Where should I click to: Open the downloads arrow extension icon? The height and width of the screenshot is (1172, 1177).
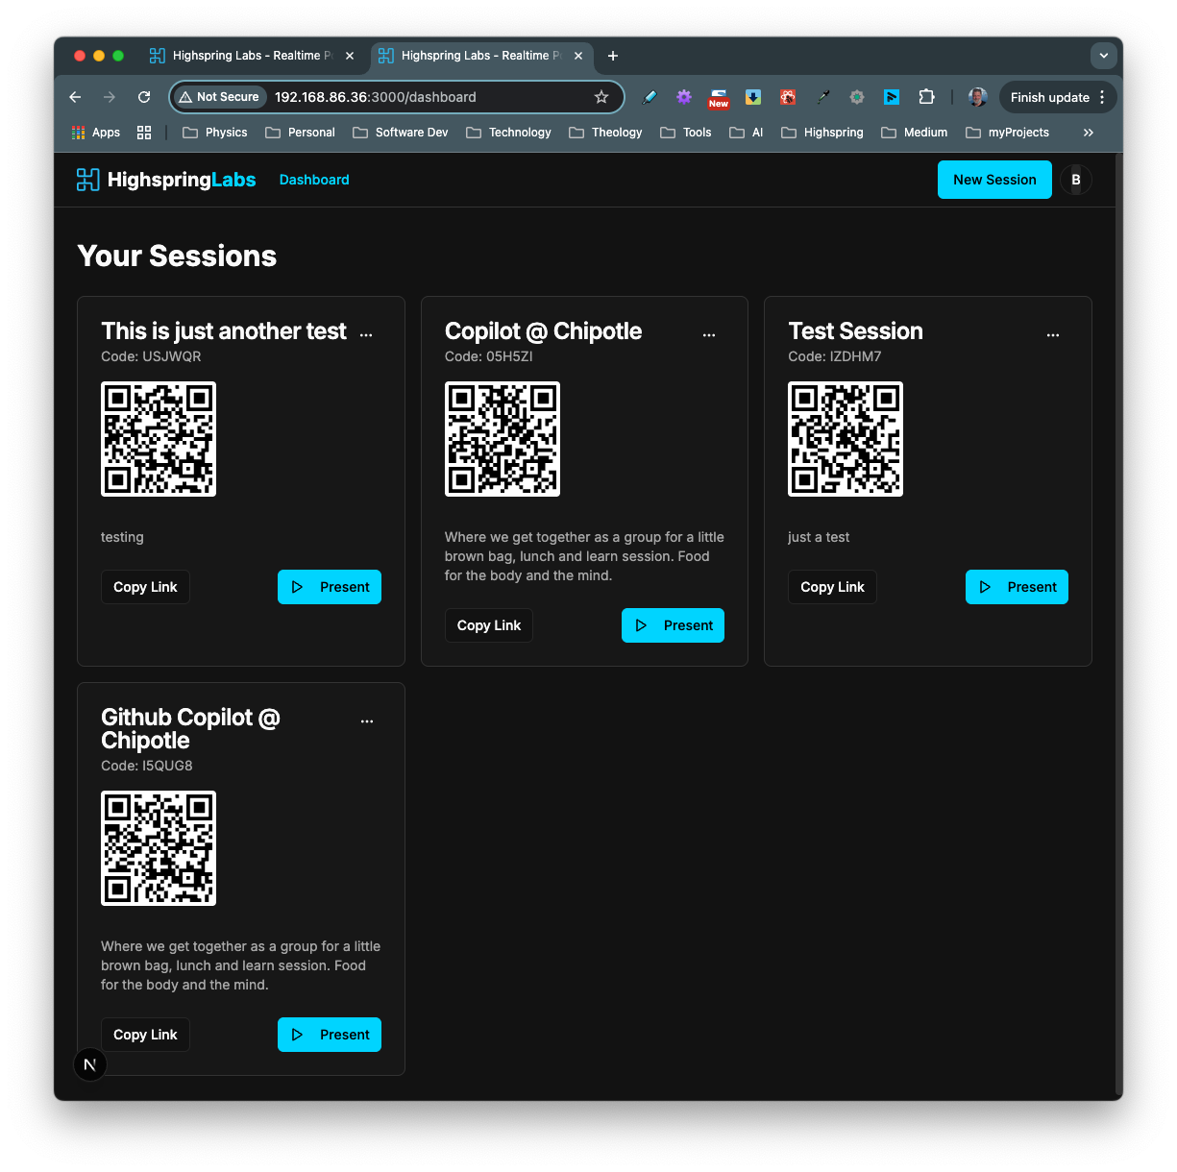(x=752, y=97)
